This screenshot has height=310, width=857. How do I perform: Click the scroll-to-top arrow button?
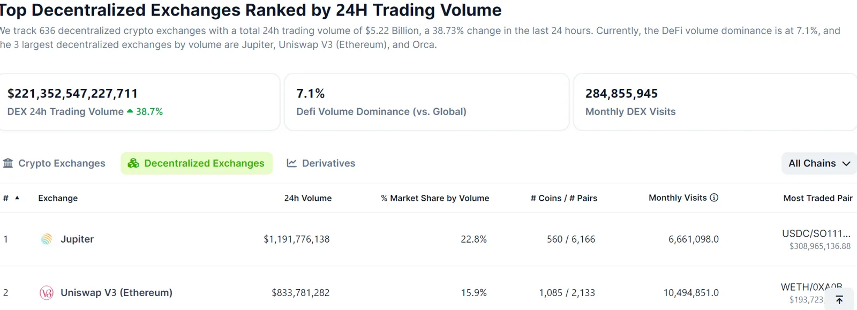tap(839, 299)
